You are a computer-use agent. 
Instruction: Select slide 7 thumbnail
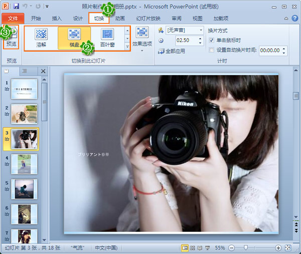coord(24,236)
